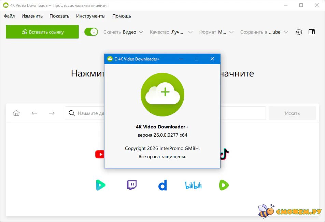Viewport: 325px width, 222px height.
Task: Click the Bilibili site icon
Action: 193,185
